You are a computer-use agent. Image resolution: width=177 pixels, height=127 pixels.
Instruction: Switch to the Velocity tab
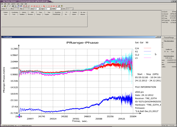24,12
